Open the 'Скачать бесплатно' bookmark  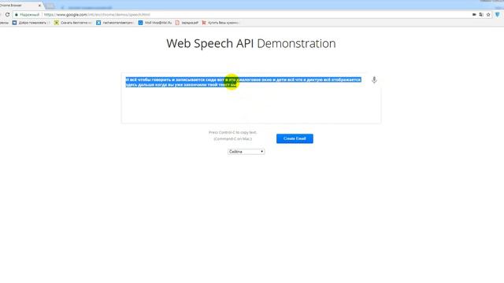point(73,23)
